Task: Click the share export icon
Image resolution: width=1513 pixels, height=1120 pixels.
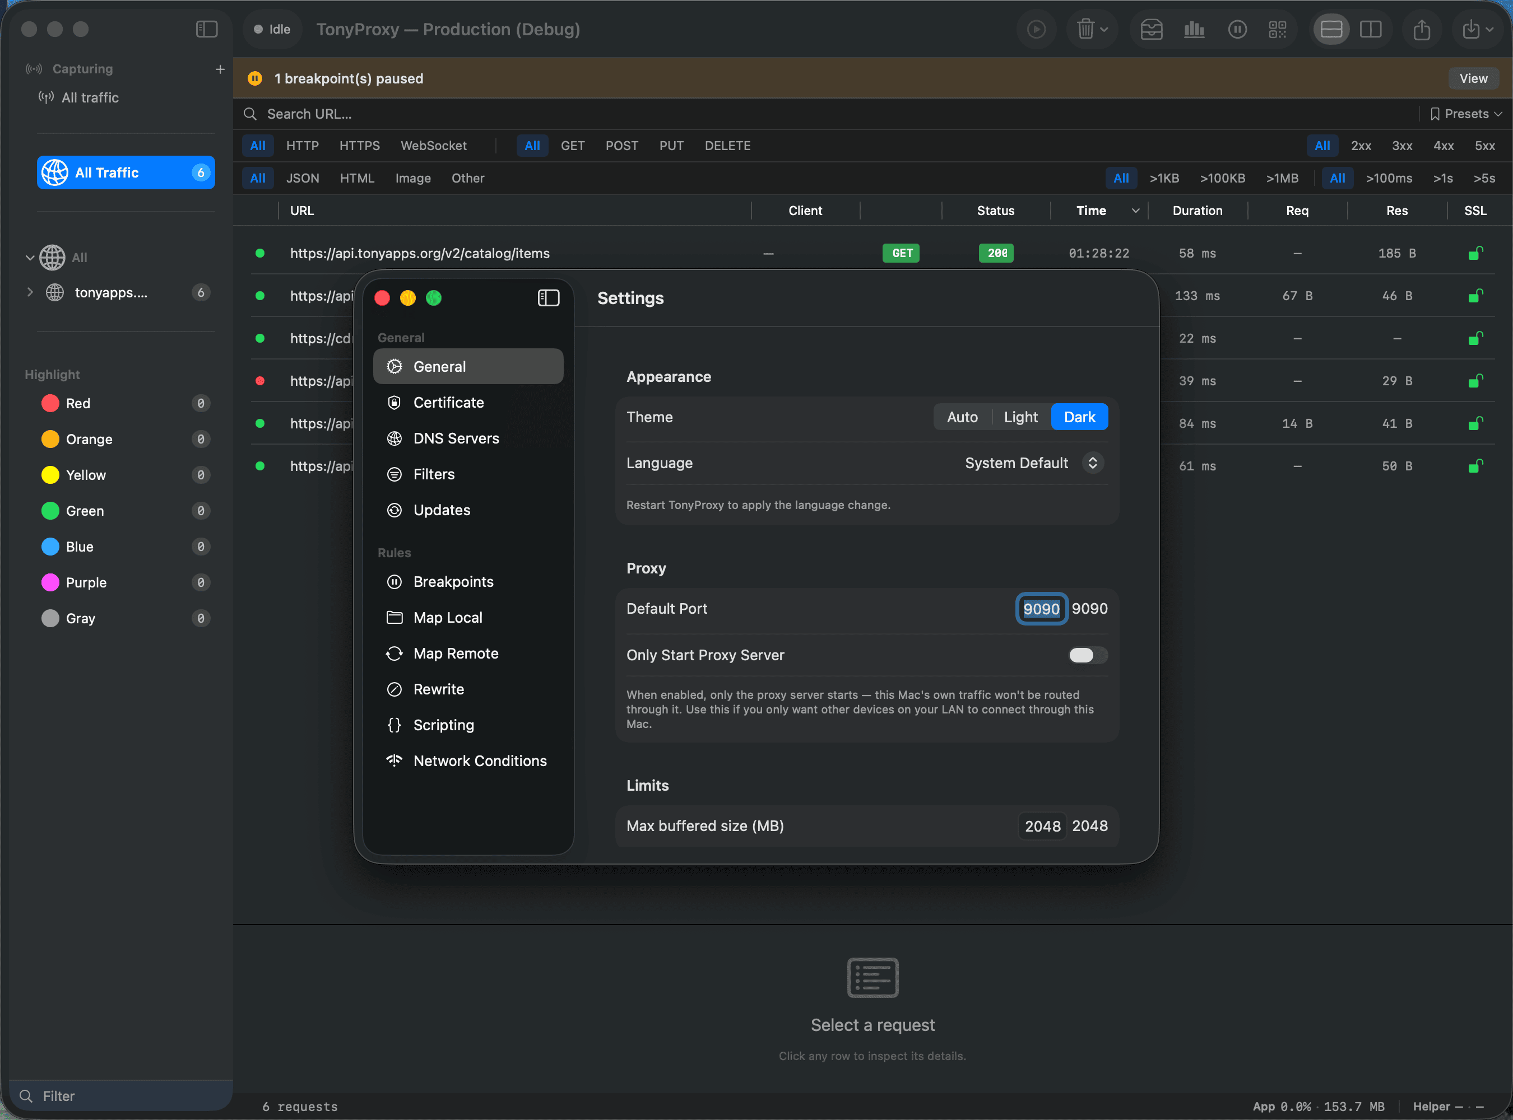Action: [1422, 29]
